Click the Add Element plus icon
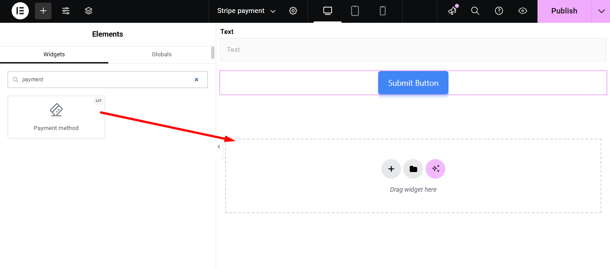610x269 pixels. click(x=43, y=11)
